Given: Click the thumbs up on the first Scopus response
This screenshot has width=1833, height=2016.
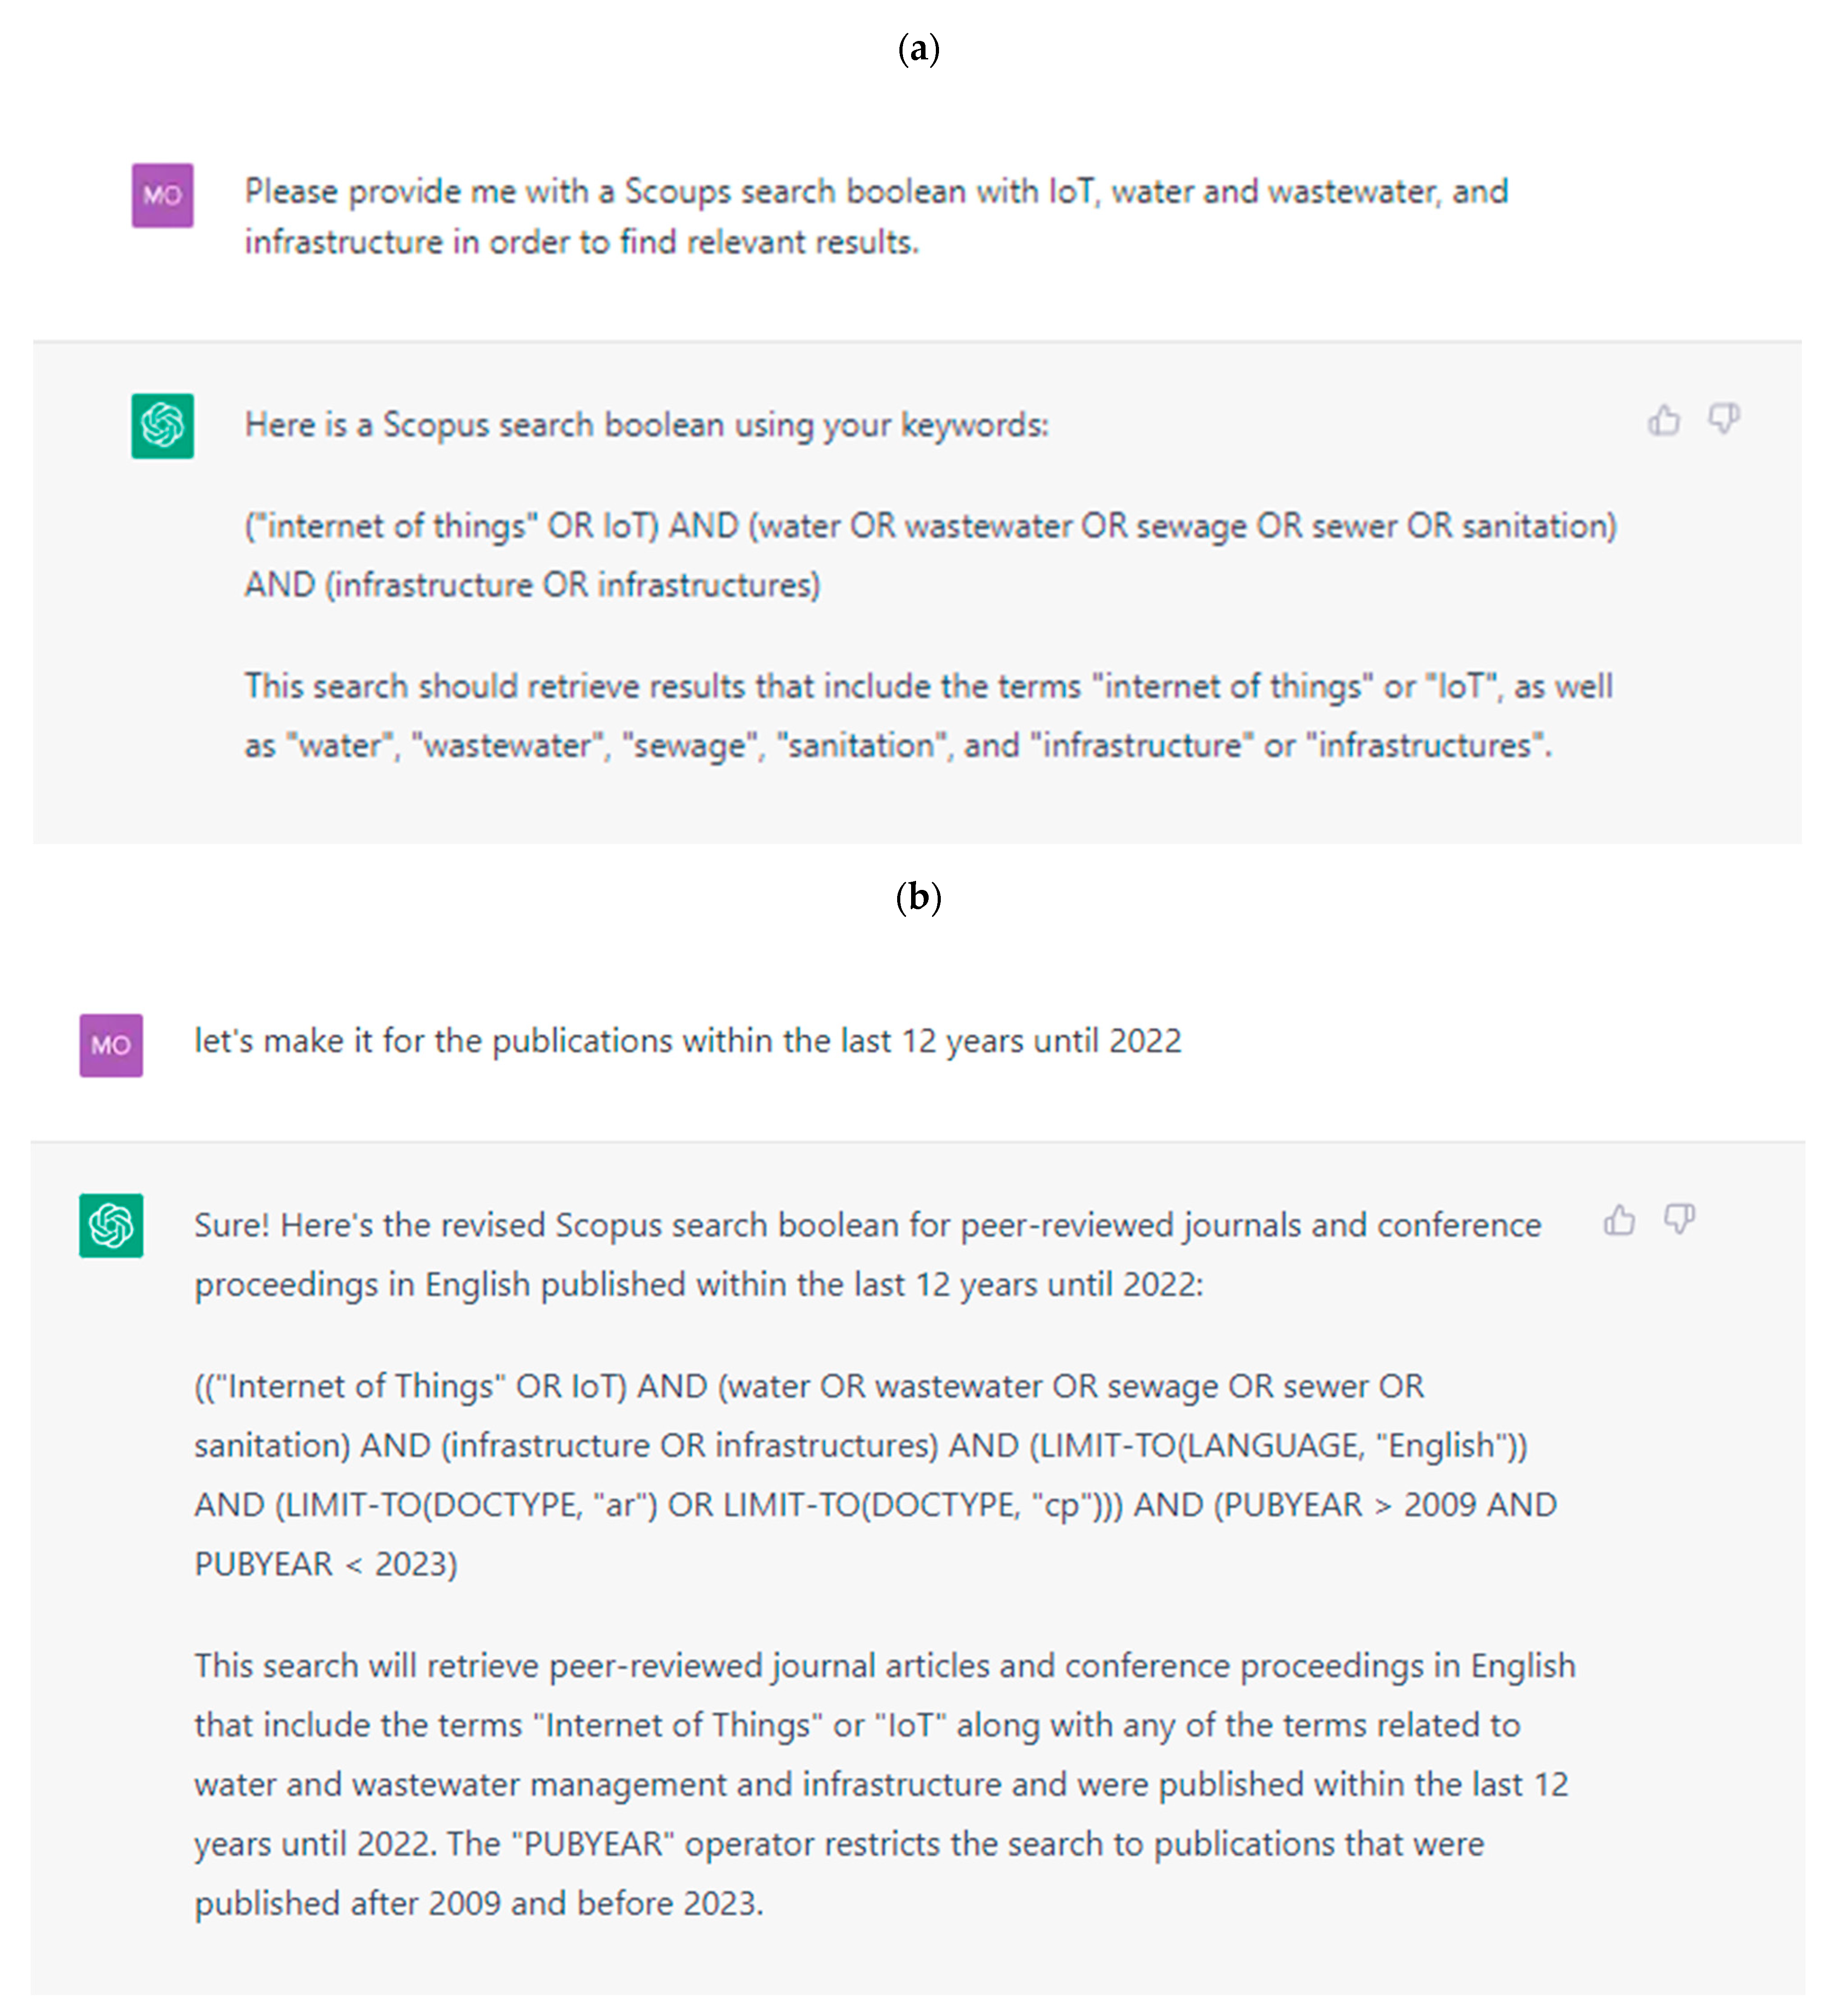Looking at the screenshot, I should (x=1664, y=421).
